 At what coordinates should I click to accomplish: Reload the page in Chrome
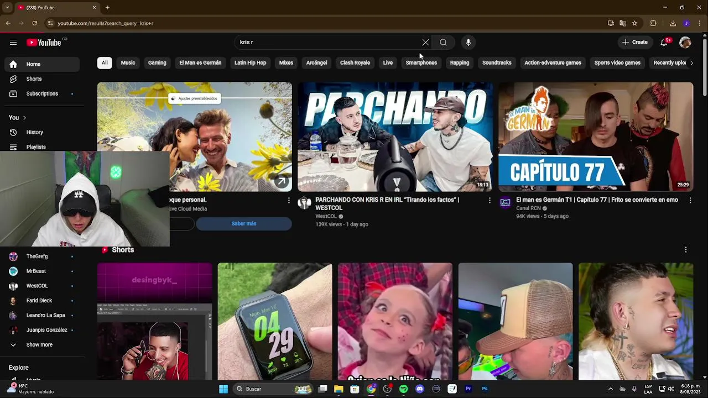click(34, 23)
